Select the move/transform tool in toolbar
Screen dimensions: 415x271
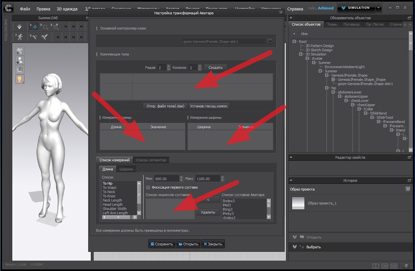pos(33,27)
